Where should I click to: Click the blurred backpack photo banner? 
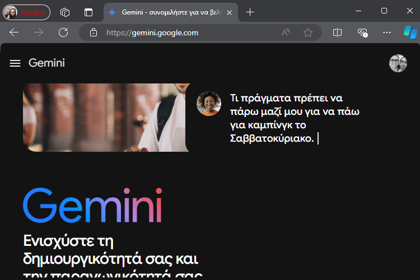coord(106,118)
